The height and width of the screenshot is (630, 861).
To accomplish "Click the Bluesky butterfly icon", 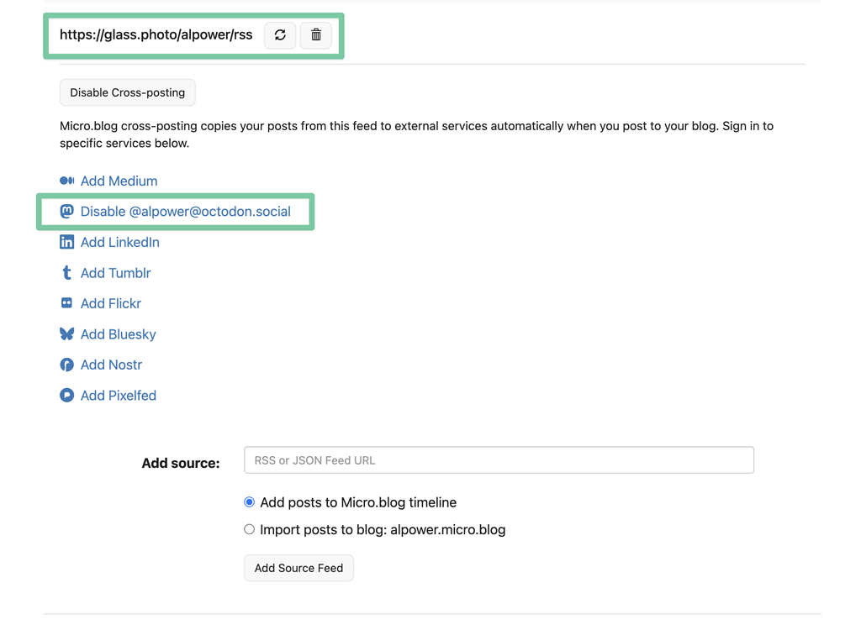I will [x=67, y=333].
